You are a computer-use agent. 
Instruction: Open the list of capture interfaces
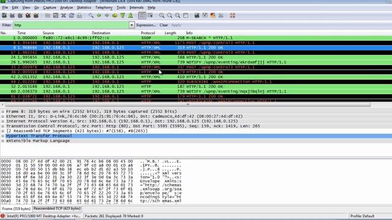[4, 15]
